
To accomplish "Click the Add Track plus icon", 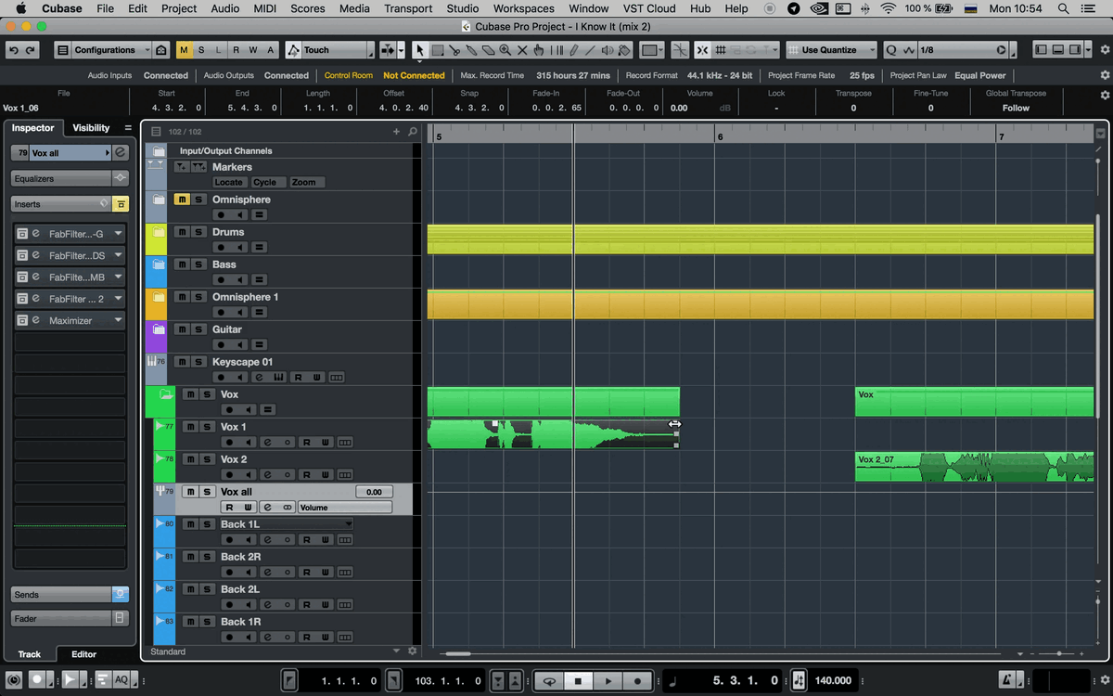I will (x=397, y=132).
